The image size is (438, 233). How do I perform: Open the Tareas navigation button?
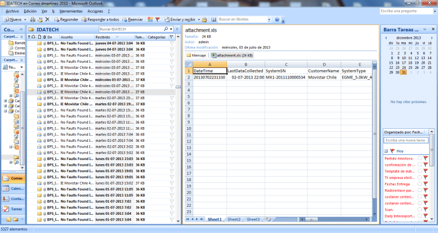point(14,209)
